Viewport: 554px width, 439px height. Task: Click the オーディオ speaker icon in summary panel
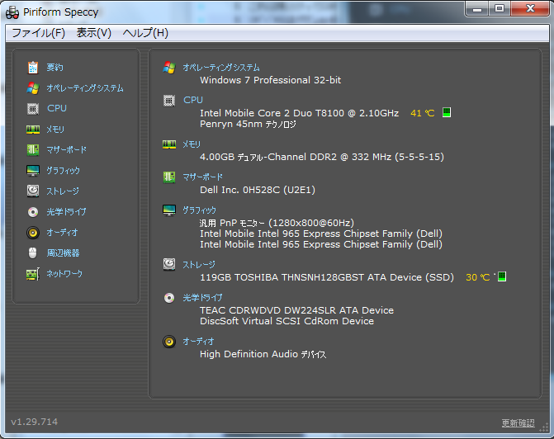(169, 342)
